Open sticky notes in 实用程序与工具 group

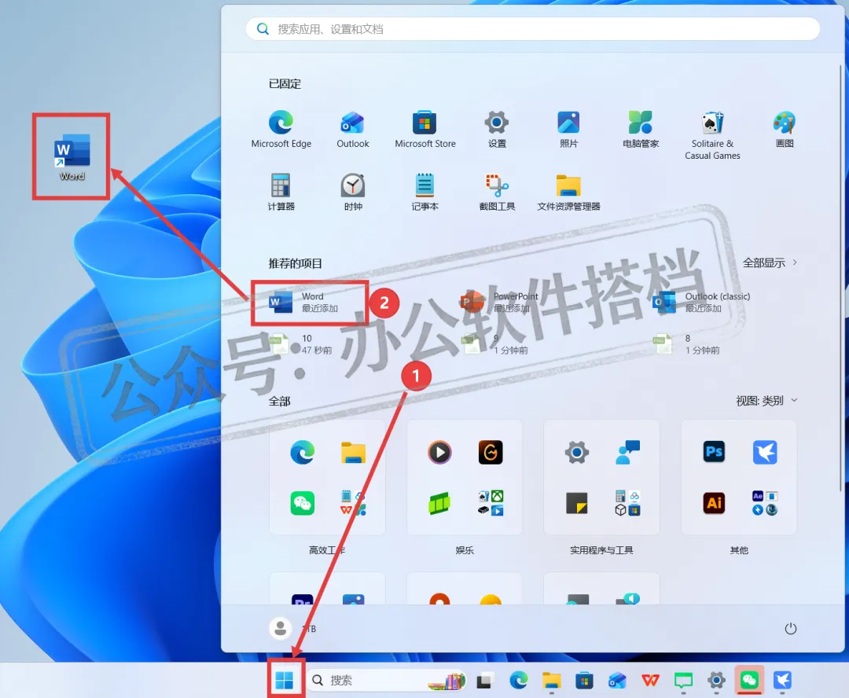pos(577,503)
